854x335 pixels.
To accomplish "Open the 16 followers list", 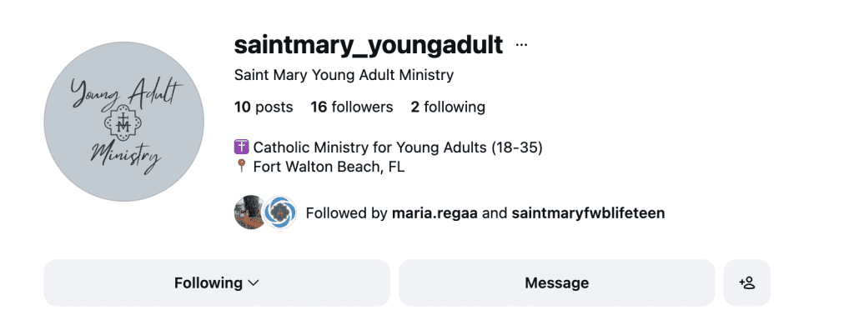I will click(351, 107).
